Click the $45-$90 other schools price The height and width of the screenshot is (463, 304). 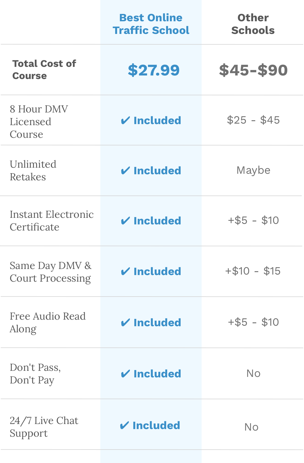[253, 70]
